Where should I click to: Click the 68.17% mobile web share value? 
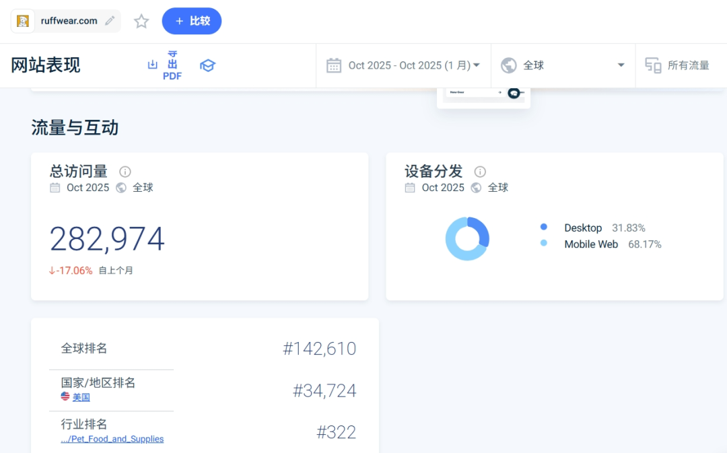coord(644,244)
